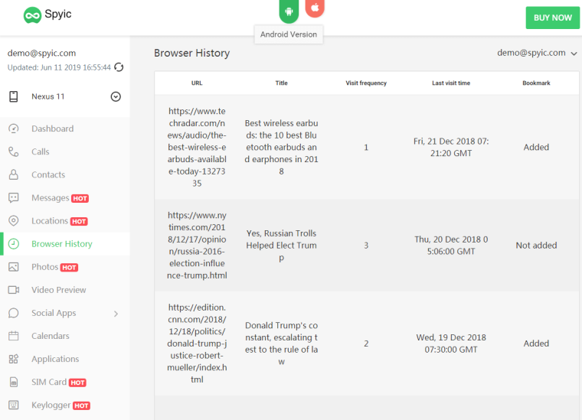Click the Applications grid icon
Viewport: 582px width, 420px height.
click(x=14, y=359)
